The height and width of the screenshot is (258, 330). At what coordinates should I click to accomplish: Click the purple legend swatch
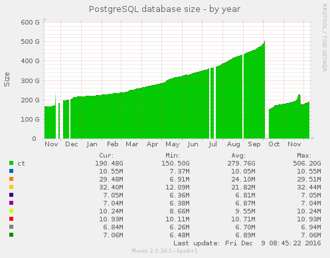[11, 203]
